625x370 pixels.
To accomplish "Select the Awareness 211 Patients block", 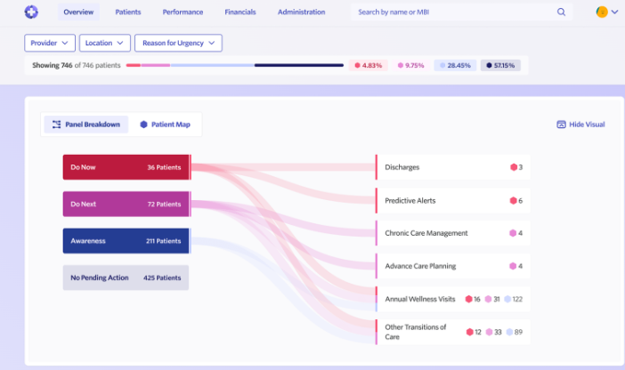I will pos(126,240).
